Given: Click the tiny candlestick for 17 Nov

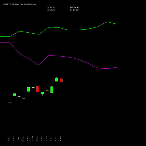Looking at the screenshot, I should coord(10,103).
